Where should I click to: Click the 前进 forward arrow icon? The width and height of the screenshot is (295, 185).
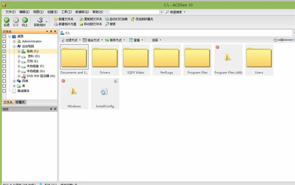[16, 20]
